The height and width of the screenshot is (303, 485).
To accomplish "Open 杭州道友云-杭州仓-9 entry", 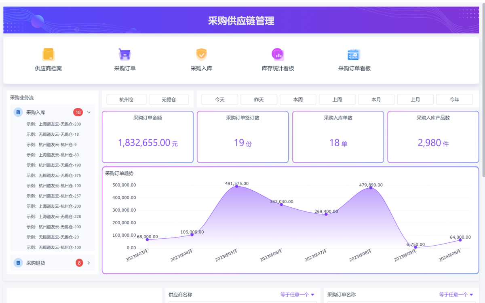I will (x=51, y=145).
